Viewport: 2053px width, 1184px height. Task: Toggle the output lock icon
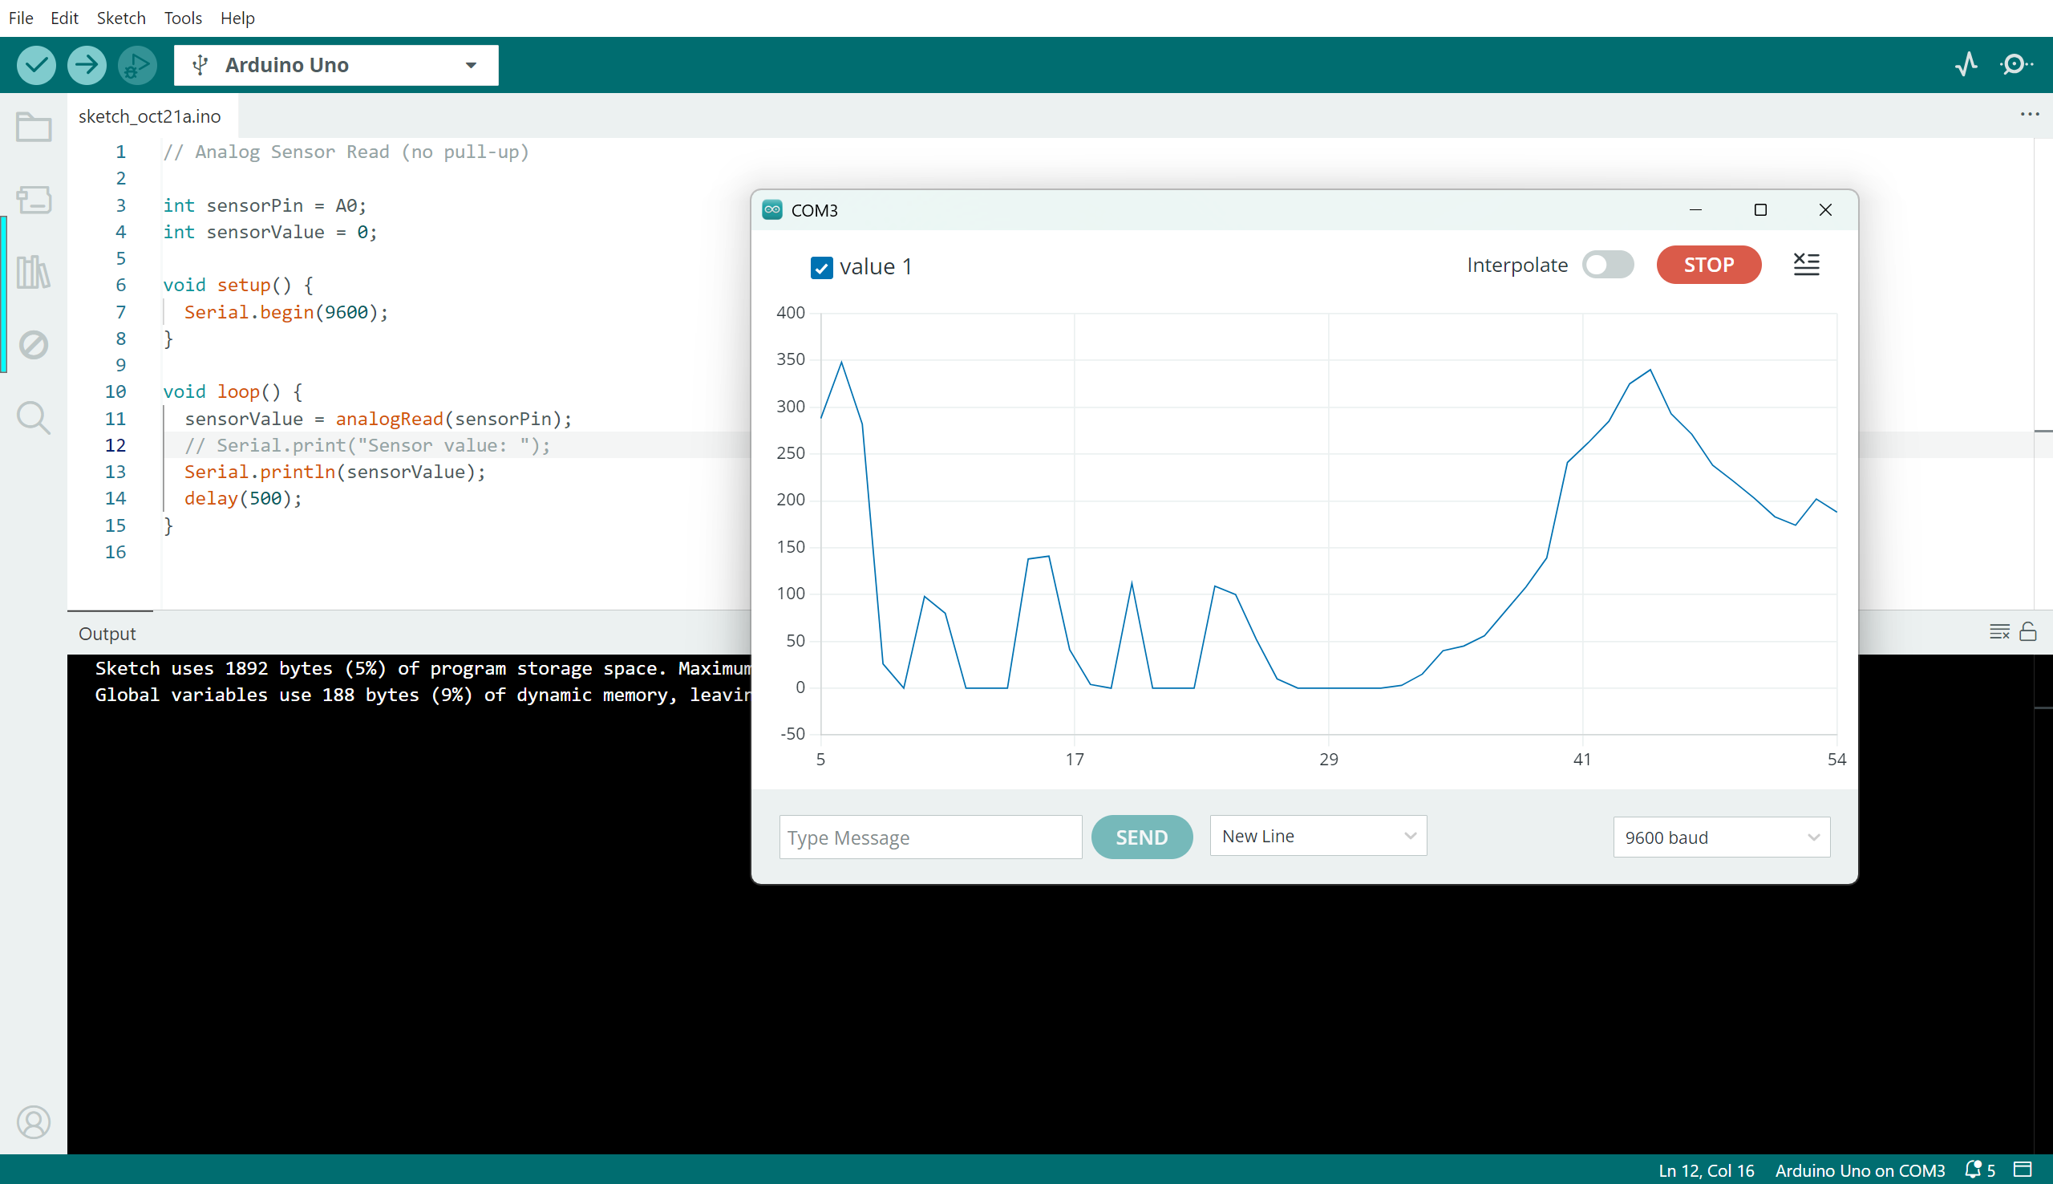point(2028,632)
